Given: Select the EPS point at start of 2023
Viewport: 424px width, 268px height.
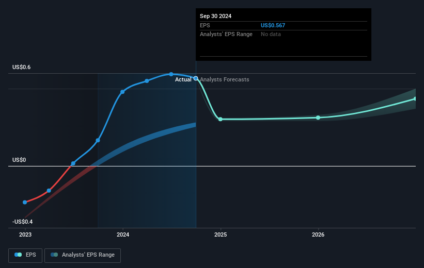Looking at the screenshot, I should click(25, 202).
